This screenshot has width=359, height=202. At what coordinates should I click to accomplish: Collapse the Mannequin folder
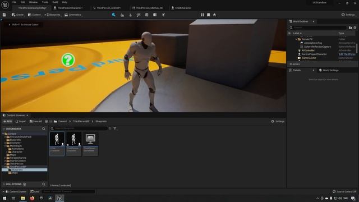click(5, 146)
